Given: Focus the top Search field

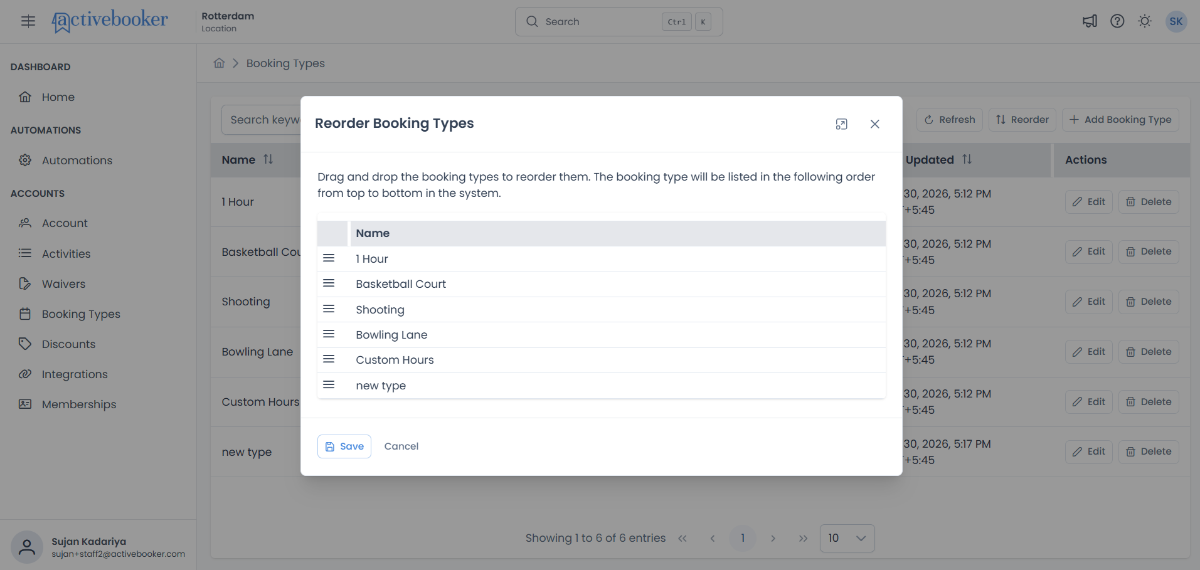Looking at the screenshot, I should click(x=619, y=21).
